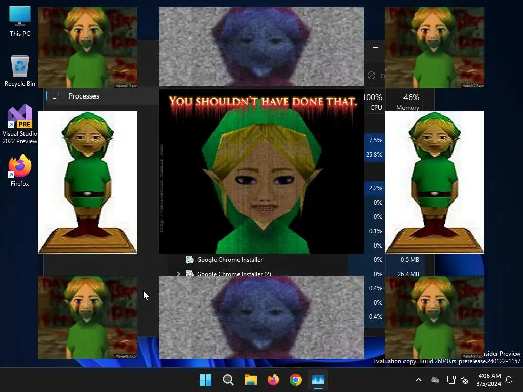523x392 pixels.
Task: Open the network status tray icon
Action: coord(451,380)
